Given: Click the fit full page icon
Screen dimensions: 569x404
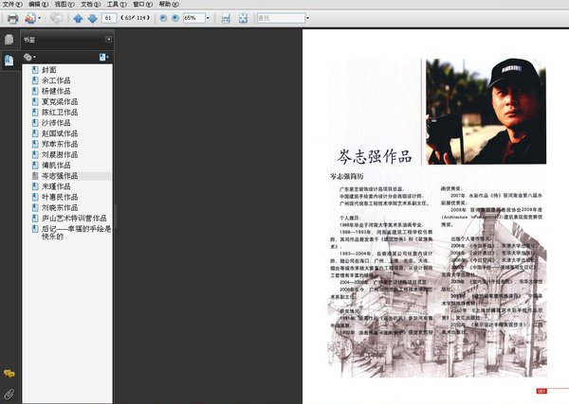Looking at the screenshot, I should (x=243, y=18).
